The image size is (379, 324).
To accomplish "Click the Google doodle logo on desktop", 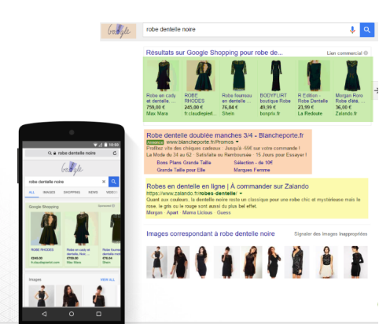I will coord(119,31).
